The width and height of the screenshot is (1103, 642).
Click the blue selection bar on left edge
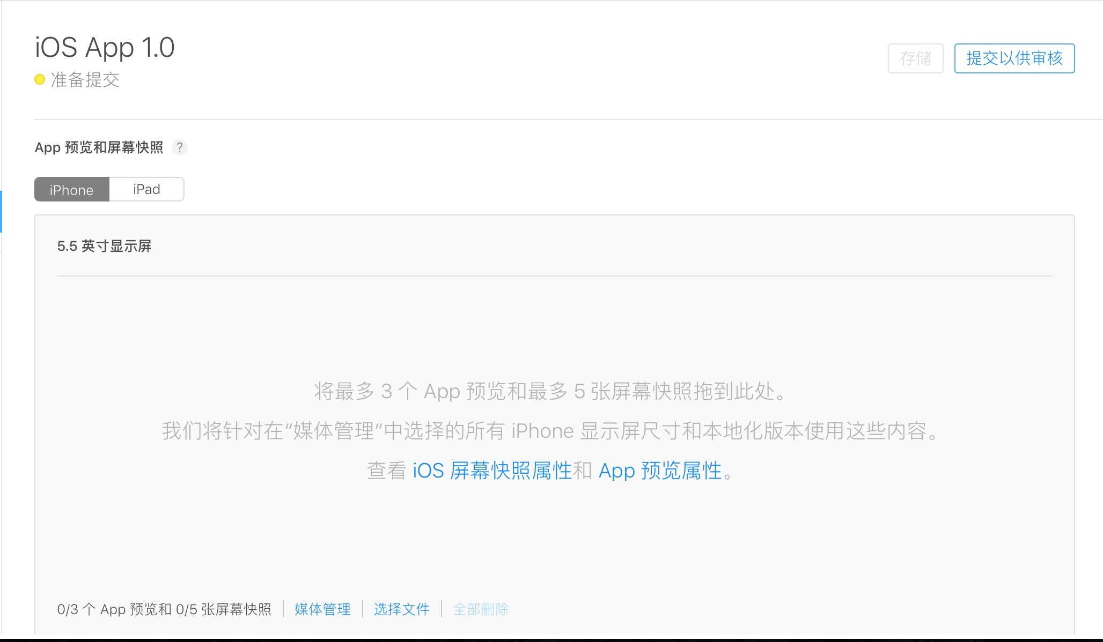tap(1, 211)
